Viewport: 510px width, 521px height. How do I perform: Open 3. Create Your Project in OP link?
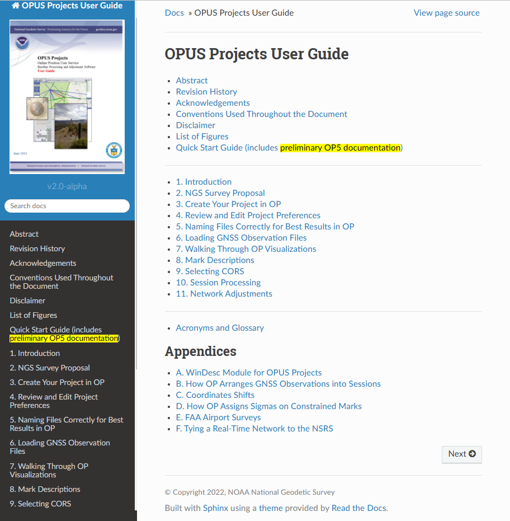pos(228,204)
